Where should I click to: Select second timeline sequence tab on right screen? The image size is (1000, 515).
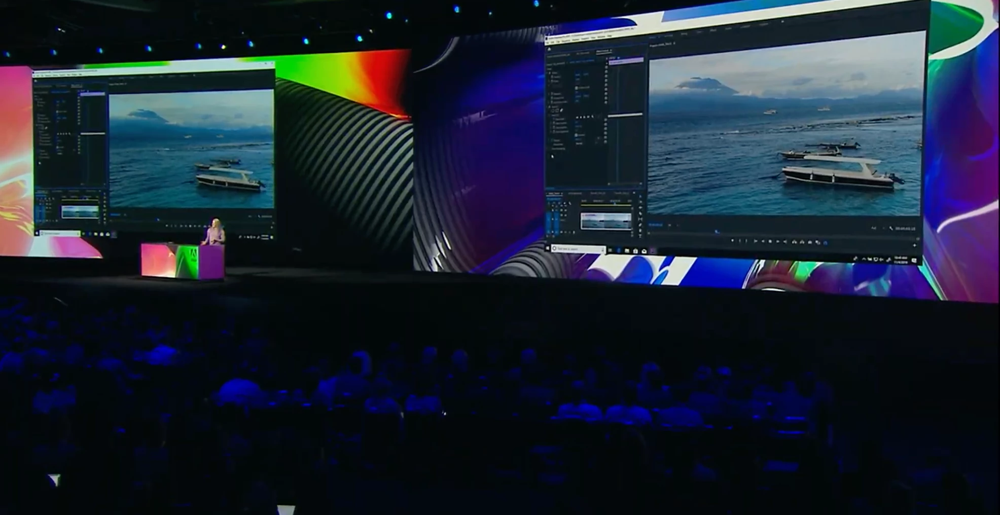pos(575,193)
